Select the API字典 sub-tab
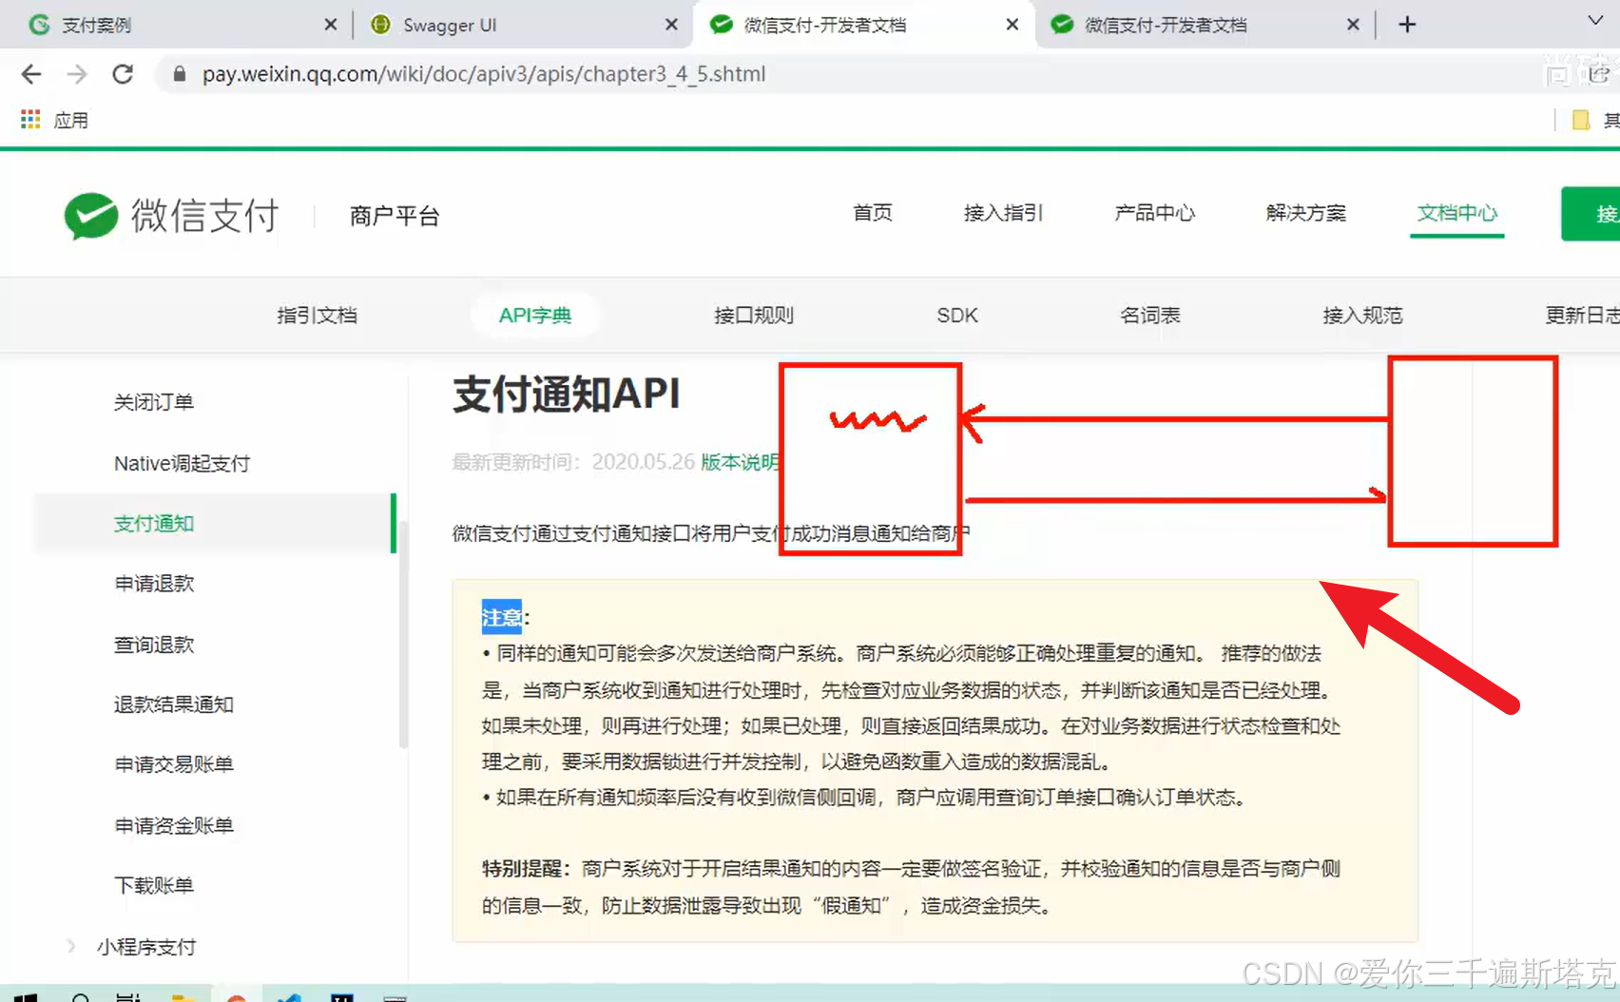This screenshot has height=1002, width=1620. (x=535, y=316)
